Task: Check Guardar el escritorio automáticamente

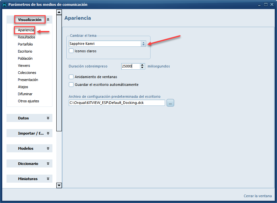Action: click(71, 85)
